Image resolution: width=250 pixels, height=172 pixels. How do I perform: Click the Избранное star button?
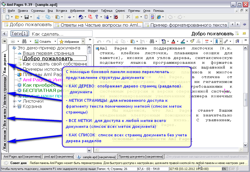point(69,42)
